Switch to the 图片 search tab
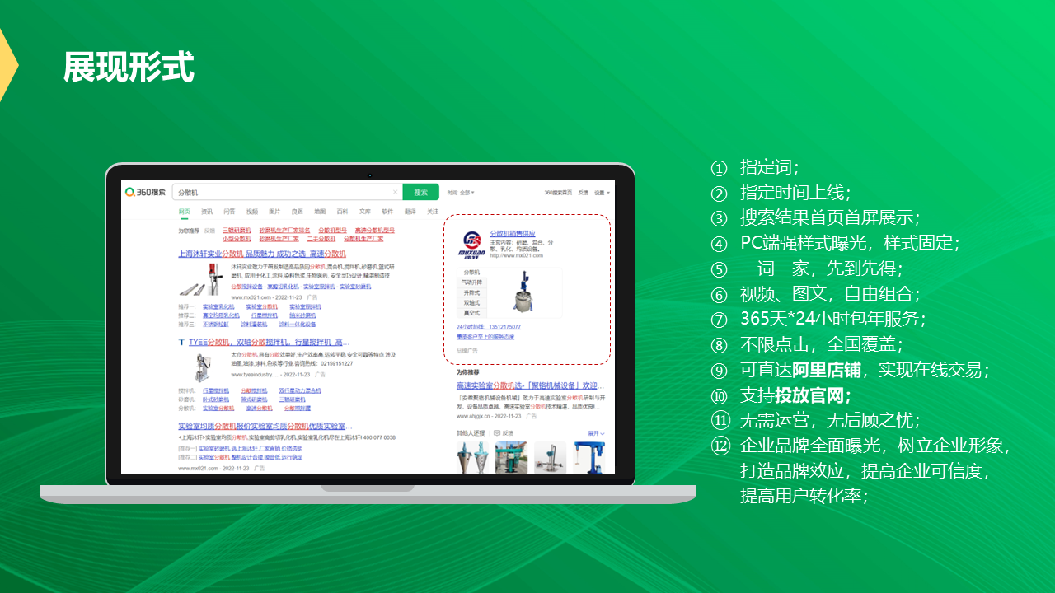The width and height of the screenshot is (1055, 593). click(273, 211)
